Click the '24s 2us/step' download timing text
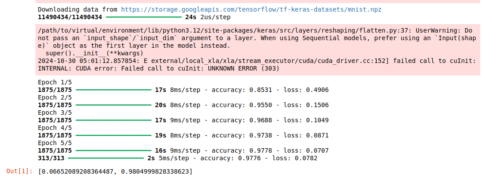Image resolution: width=482 pixels, height=179 pixels. point(208,17)
